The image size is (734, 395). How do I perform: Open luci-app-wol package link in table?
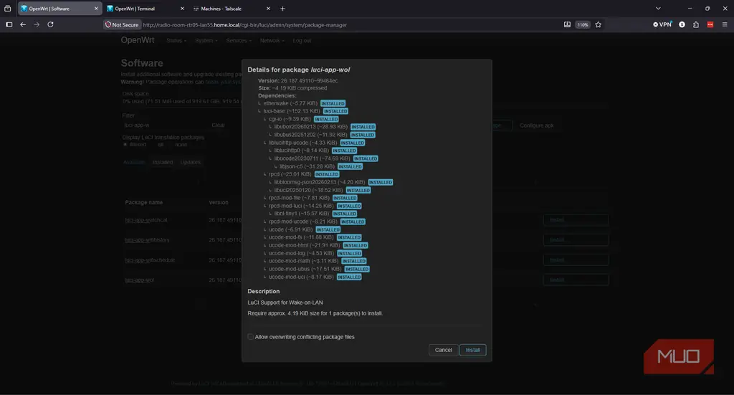[x=140, y=280]
